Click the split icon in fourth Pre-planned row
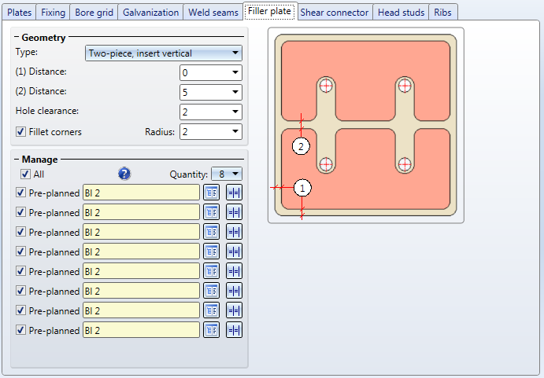544x378 pixels. point(234,251)
